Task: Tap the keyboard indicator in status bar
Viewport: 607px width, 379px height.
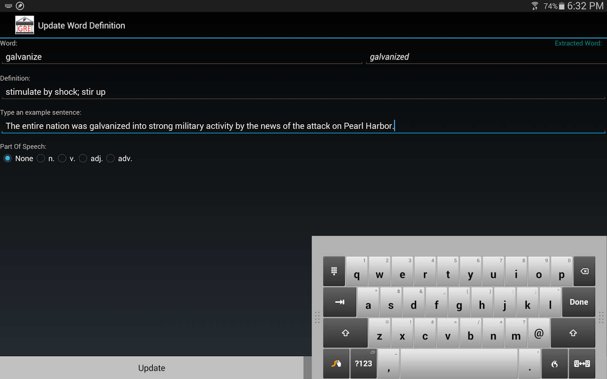Action: [x=8, y=6]
